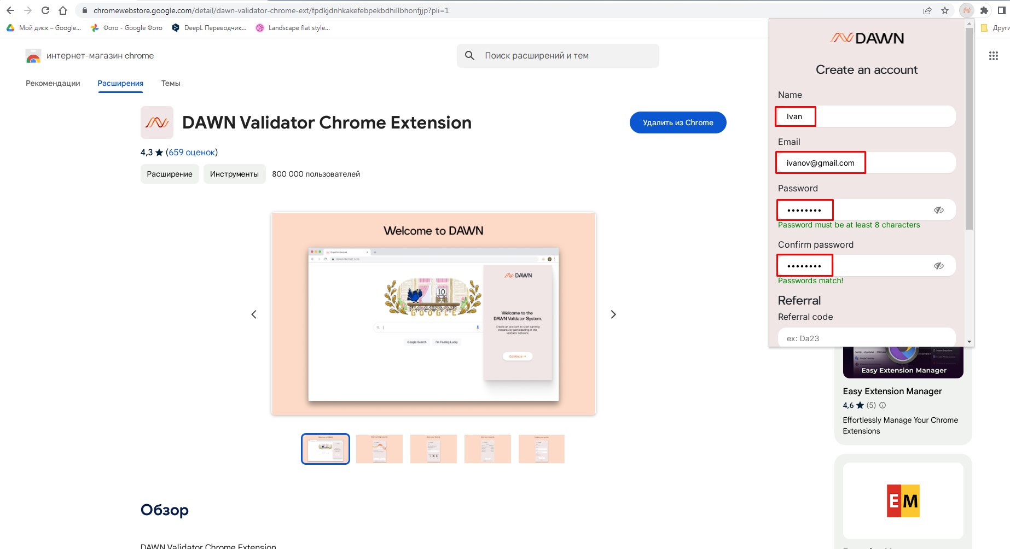Select the fourth screenshot thumbnail
Image resolution: width=1010 pixels, height=549 pixels.
[487, 449]
